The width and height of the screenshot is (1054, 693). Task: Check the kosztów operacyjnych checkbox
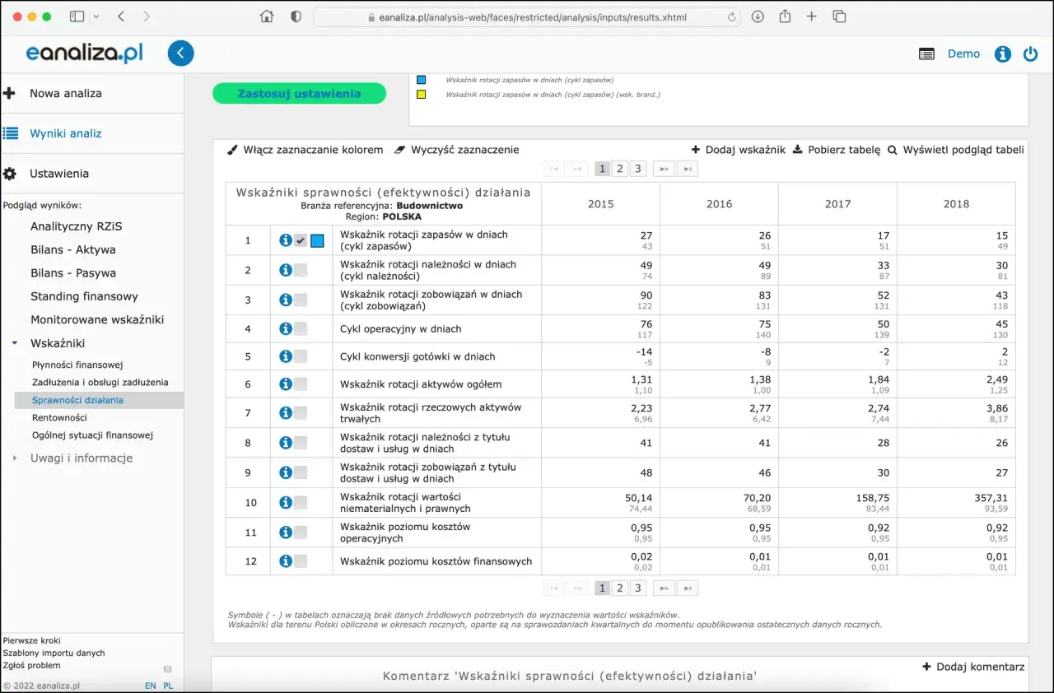pos(301,533)
